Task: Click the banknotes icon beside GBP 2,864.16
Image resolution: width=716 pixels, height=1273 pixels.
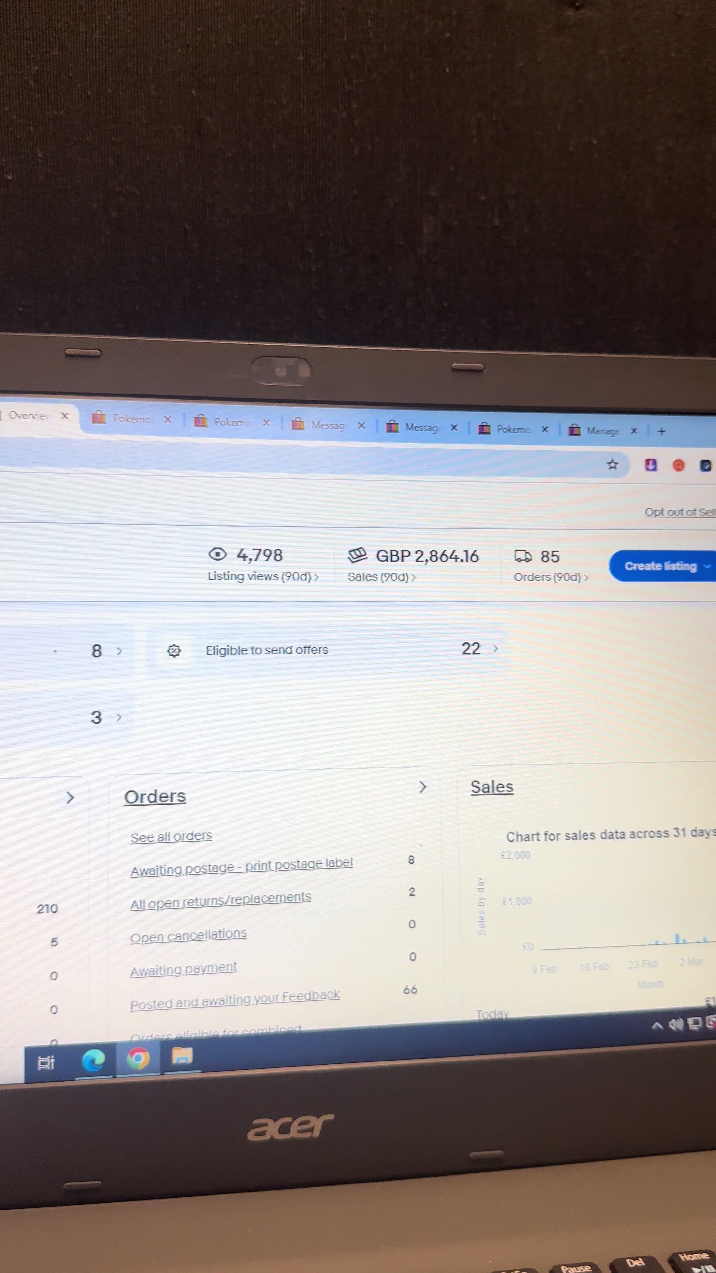Action: [x=357, y=555]
